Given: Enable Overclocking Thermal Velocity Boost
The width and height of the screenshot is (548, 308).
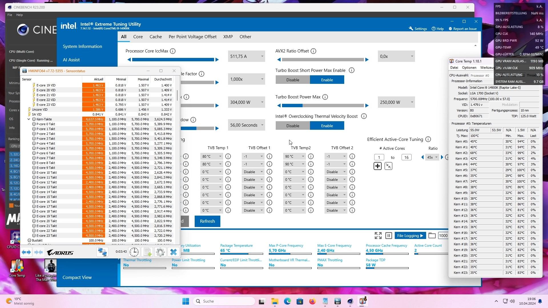Looking at the screenshot, I should click(327, 126).
